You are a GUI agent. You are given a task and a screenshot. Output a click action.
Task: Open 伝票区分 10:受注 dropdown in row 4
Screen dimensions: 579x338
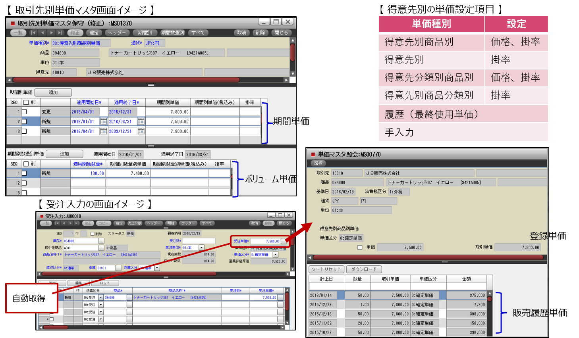(x=101, y=319)
